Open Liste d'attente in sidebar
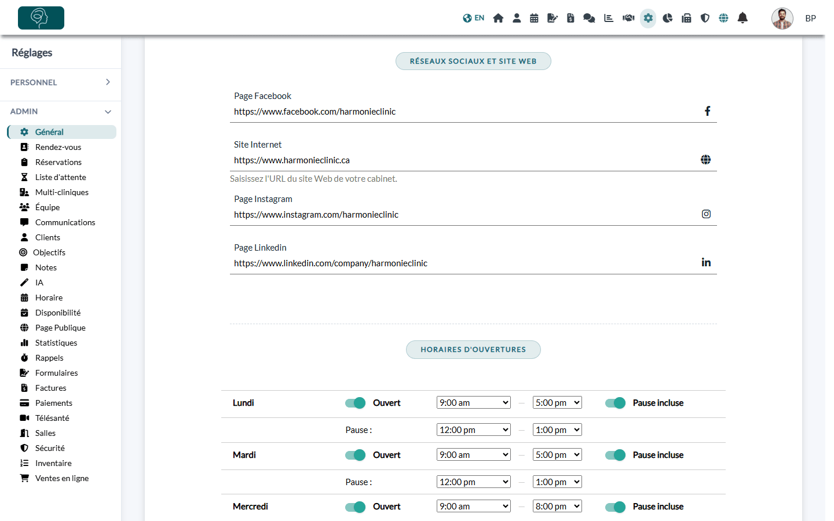This screenshot has width=834, height=521. pos(61,177)
